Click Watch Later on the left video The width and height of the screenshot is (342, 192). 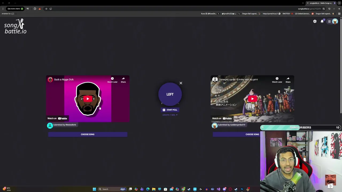pyautogui.click(x=112, y=80)
